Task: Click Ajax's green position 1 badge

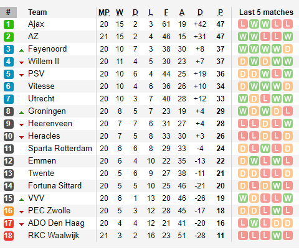Action: (x=9, y=24)
